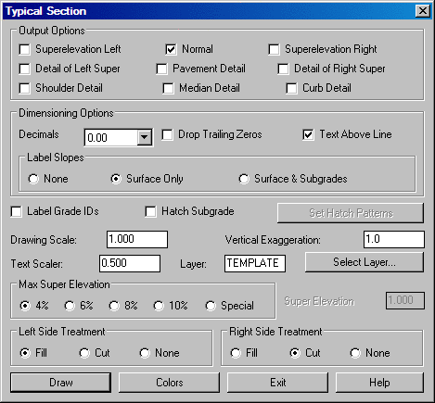Check Label Grade IDs
The width and height of the screenshot is (435, 403).
tap(16, 212)
